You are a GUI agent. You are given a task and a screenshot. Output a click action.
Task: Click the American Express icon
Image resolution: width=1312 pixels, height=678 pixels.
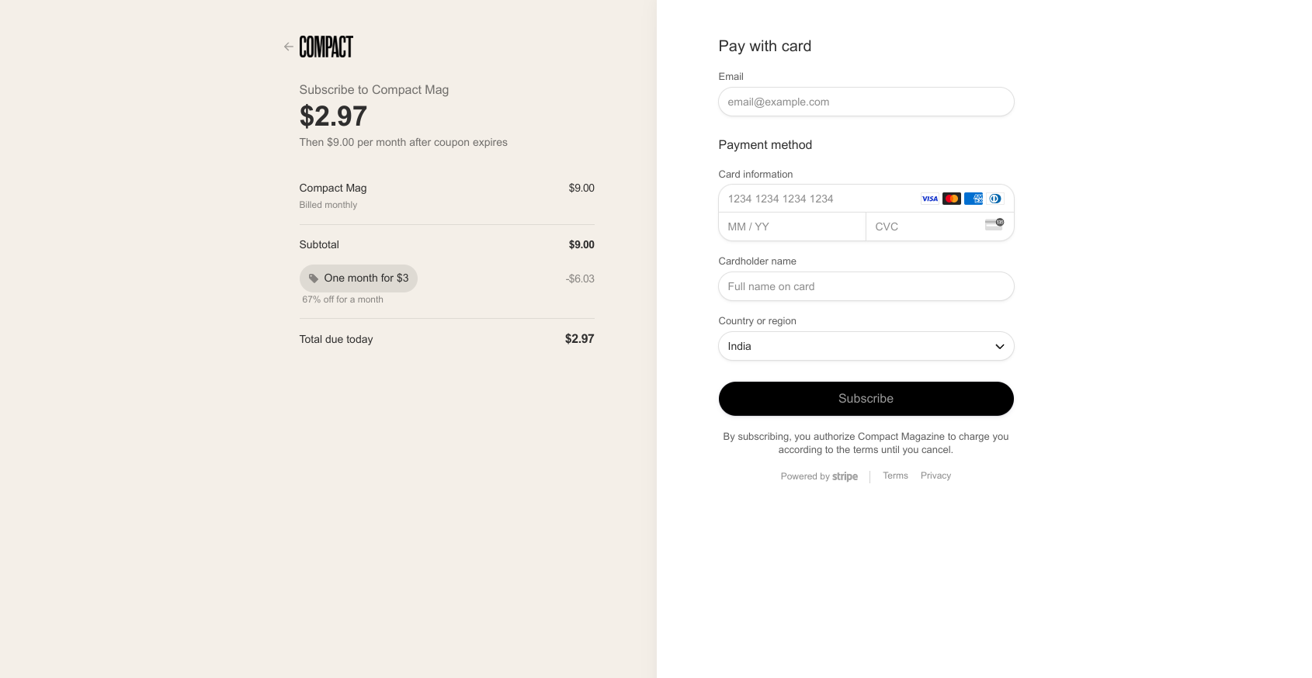(x=974, y=199)
